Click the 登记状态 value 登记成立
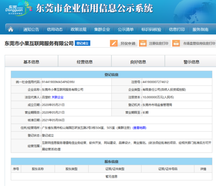This screenshot has width=216, height=186. point(48,135)
